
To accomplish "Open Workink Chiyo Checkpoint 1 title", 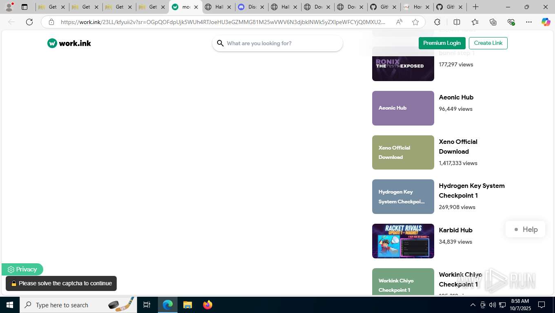I will pos(460,280).
